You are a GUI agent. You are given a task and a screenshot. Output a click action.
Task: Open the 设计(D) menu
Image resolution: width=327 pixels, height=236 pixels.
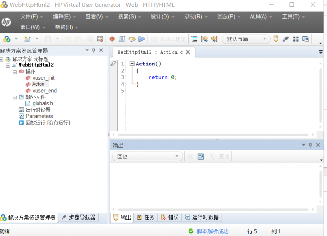[x=162, y=16]
